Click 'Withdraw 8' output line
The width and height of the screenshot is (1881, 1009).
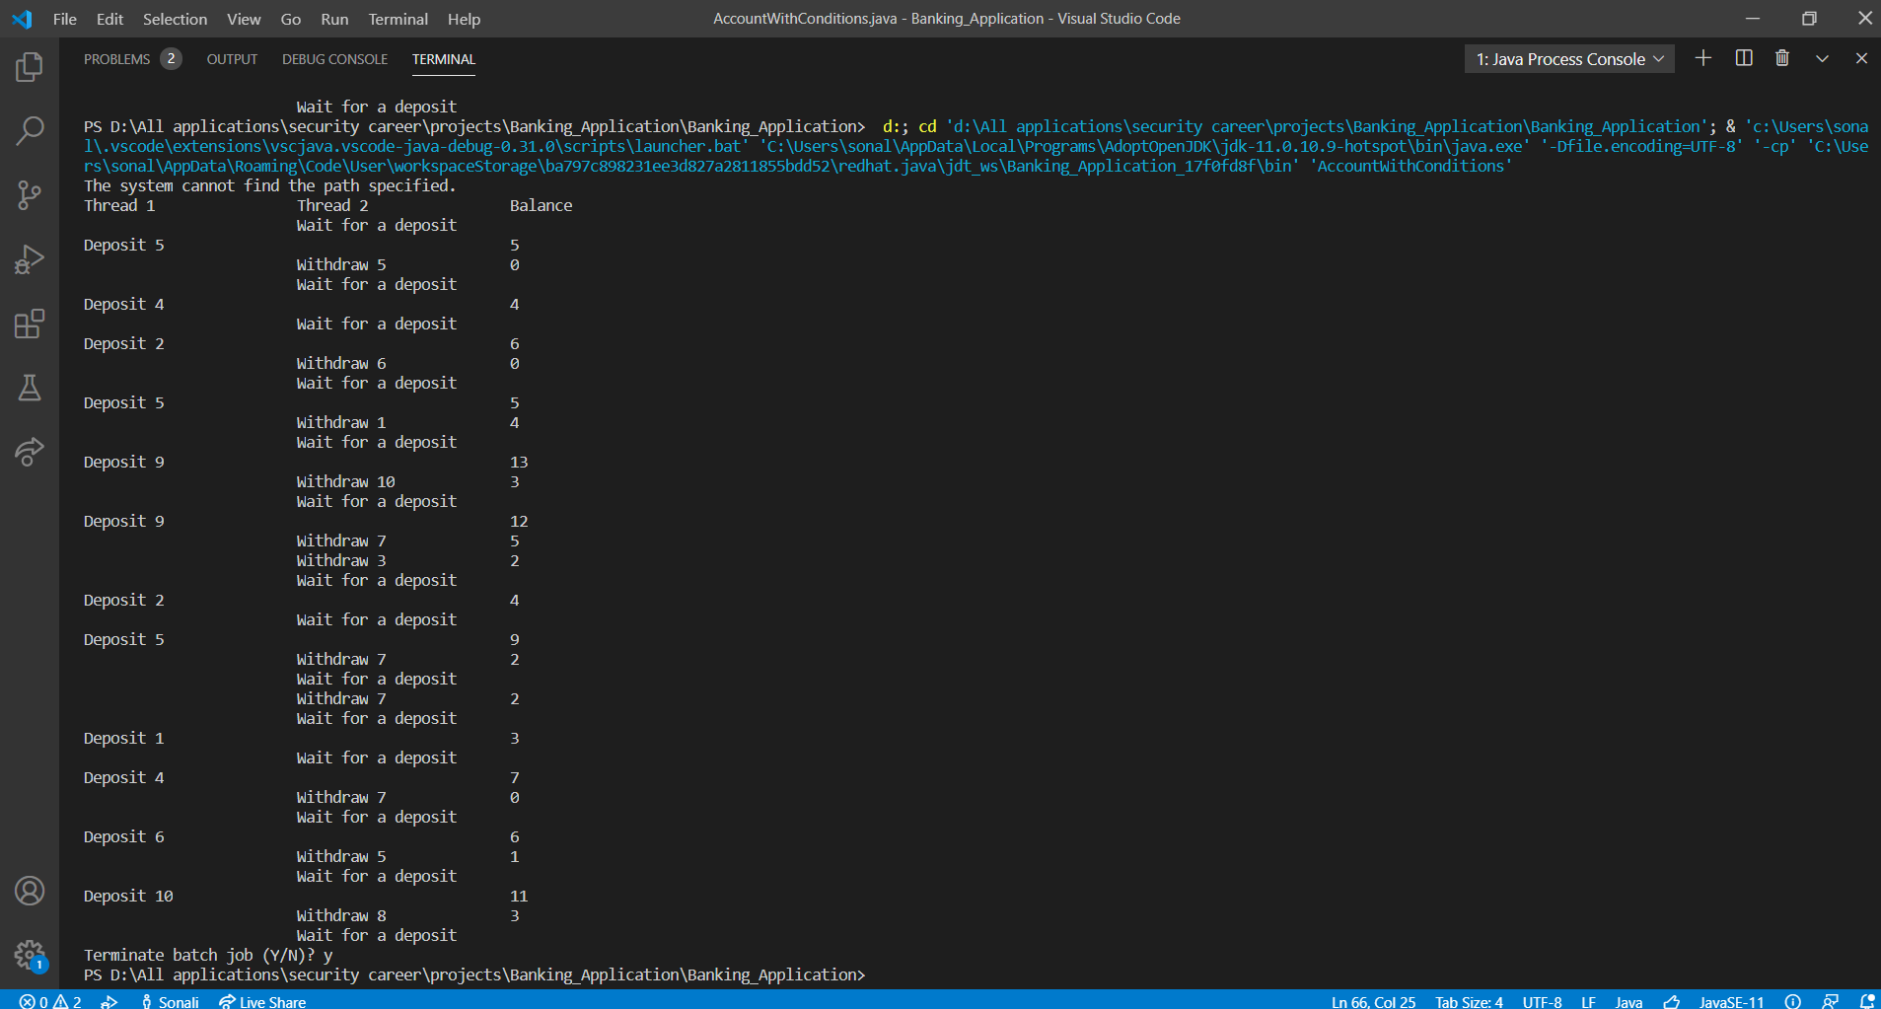341,915
